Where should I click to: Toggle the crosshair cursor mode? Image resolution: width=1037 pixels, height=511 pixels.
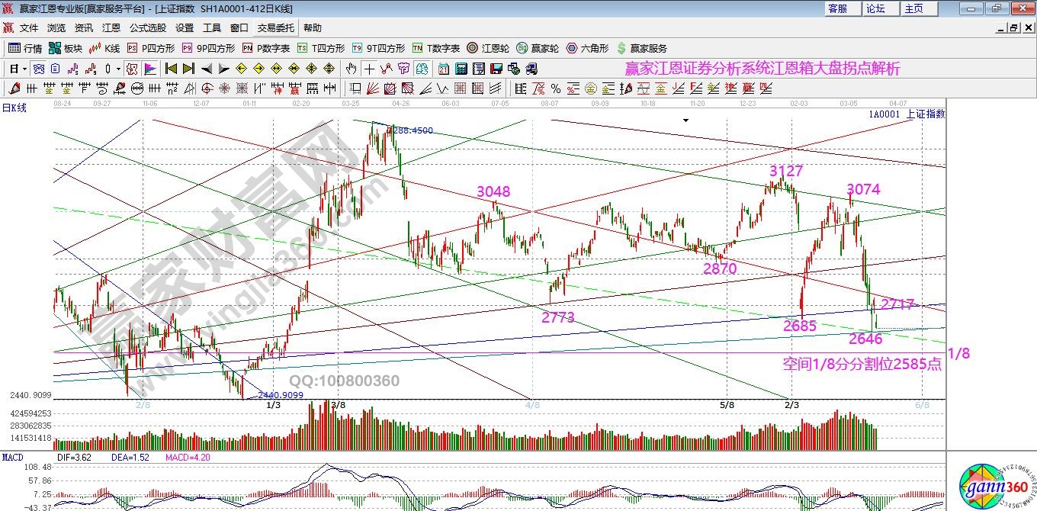(369, 69)
